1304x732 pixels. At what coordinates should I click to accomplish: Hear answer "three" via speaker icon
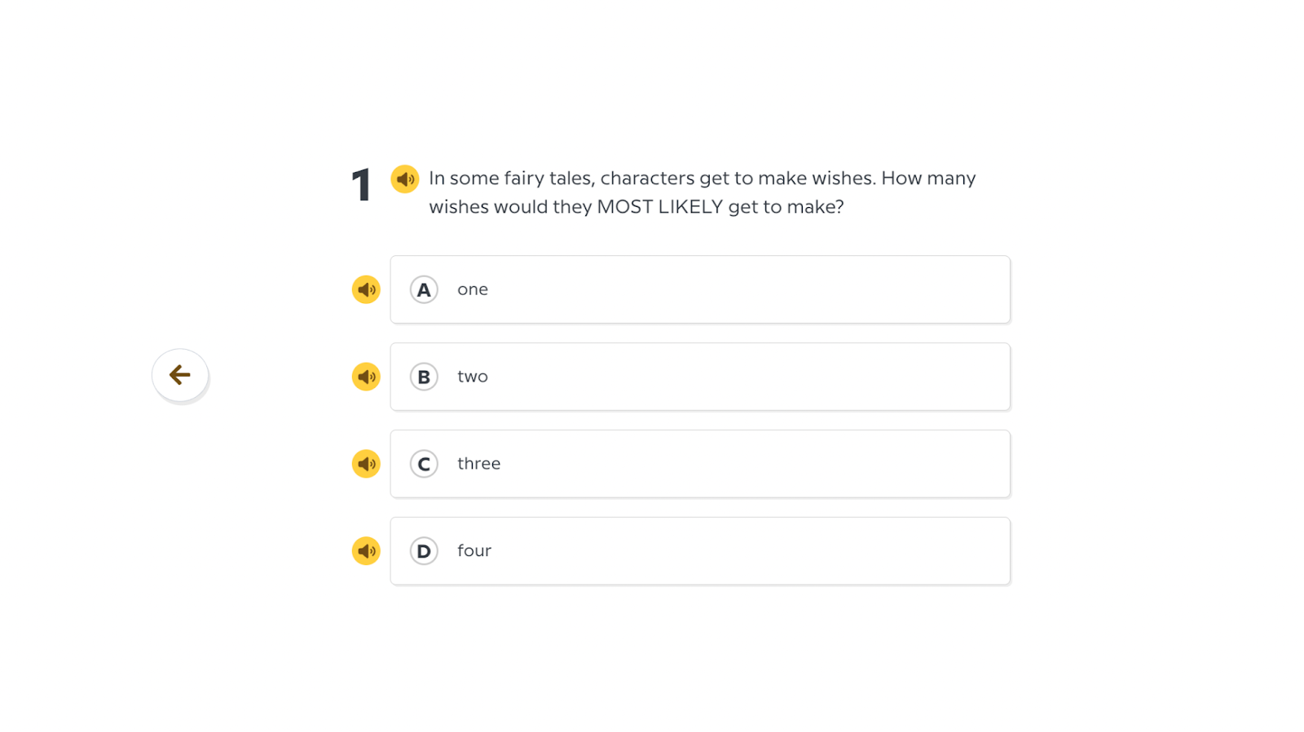366,464
